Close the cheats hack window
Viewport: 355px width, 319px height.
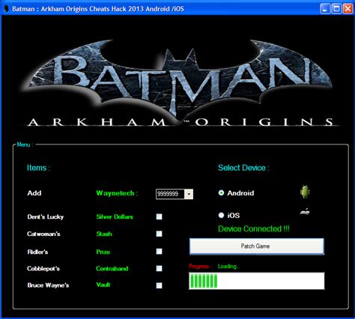coord(348,9)
